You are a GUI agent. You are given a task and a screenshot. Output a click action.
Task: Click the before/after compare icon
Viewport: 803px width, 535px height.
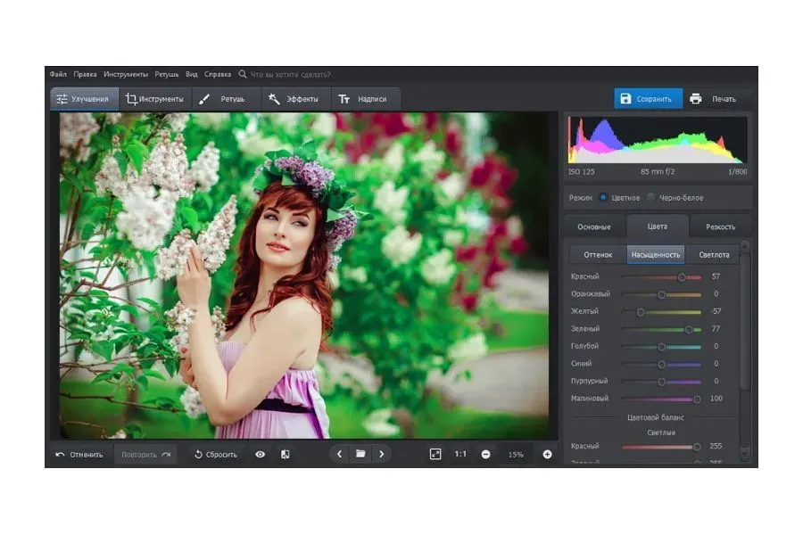(286, 454)
